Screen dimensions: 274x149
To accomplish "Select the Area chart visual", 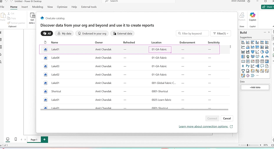I will coord(248,47).
